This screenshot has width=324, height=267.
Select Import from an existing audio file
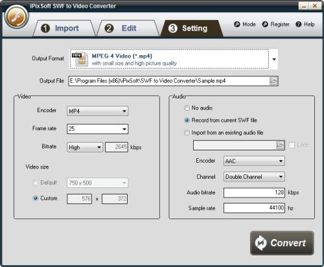pyautogui.click(x=187, y=132)
